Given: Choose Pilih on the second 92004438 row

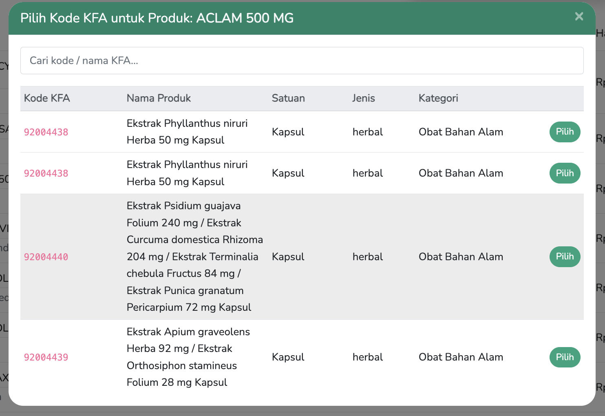Looking at the screenshot, I should coord(565,173).
